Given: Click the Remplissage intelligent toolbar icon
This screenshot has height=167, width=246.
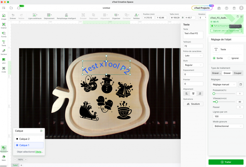Looking at the screenshot, I should coord(66,16).
